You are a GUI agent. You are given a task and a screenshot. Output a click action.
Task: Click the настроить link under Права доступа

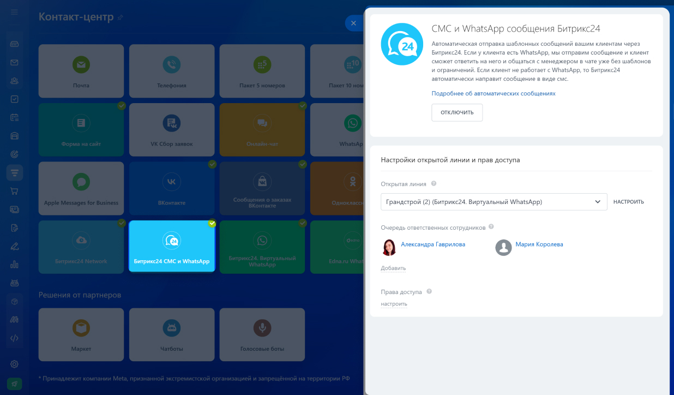coord(394,304)
